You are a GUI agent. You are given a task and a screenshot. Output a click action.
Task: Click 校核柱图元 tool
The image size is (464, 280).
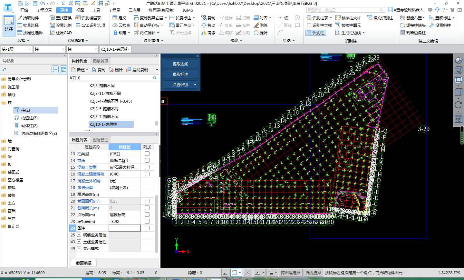pyautogui.click(x=348, y=25)
